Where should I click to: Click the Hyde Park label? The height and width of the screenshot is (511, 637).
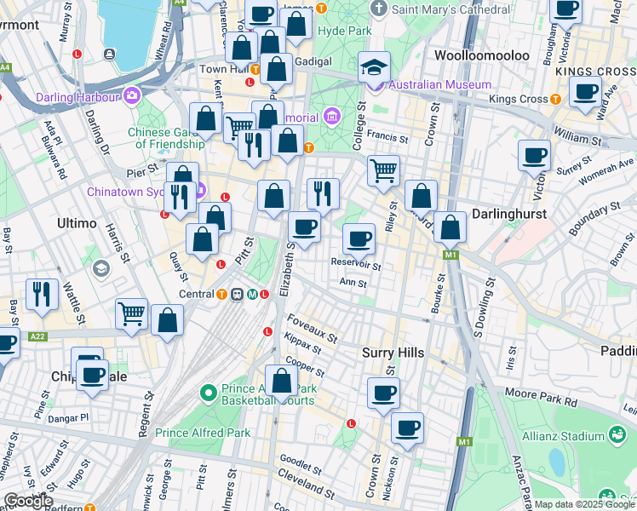point(345,31)
